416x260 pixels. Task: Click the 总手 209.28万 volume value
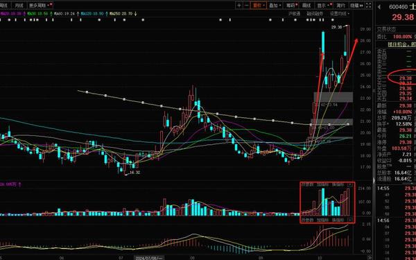[x=401, y=118]
